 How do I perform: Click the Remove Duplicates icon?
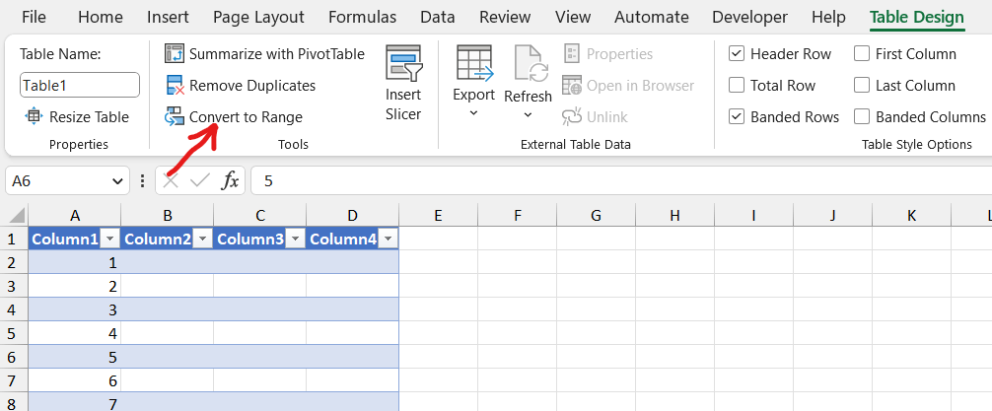click(x=175, y=86)
